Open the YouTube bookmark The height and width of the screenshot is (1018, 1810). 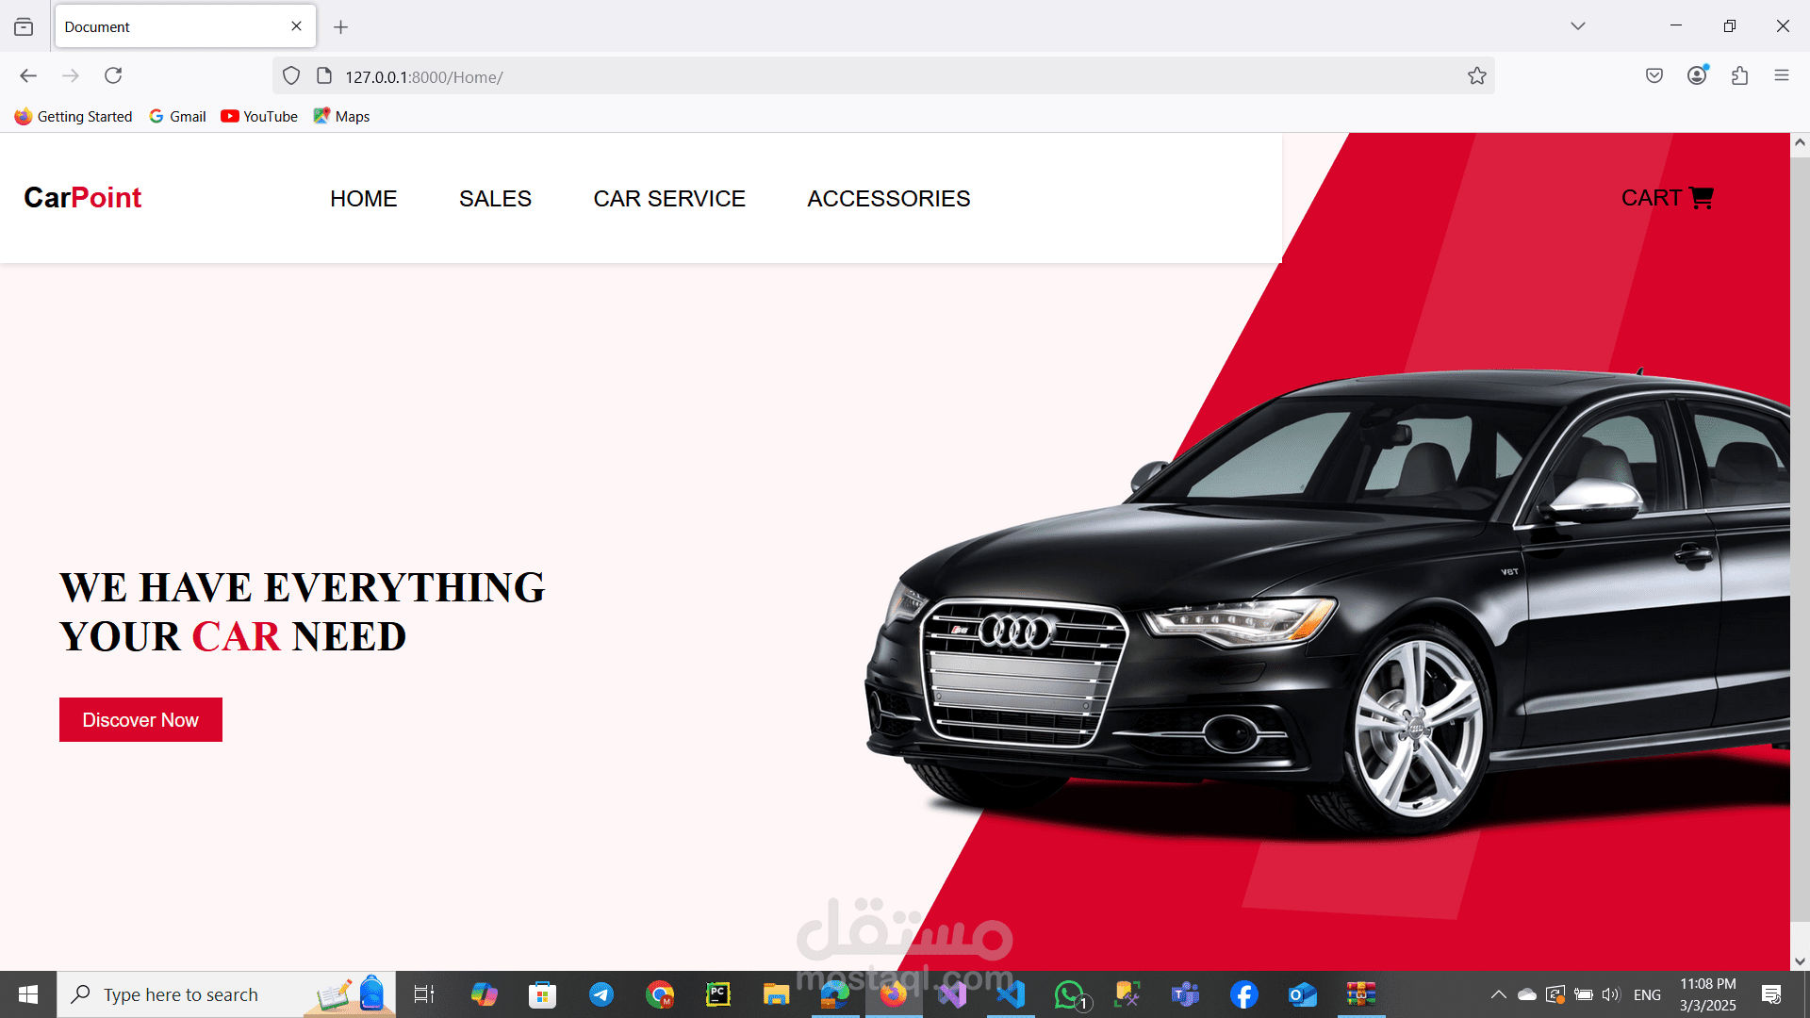[259, 116]
